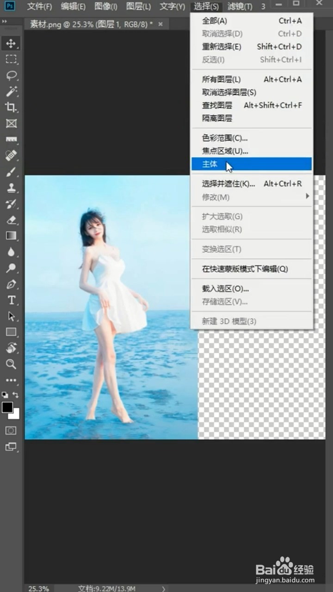Select the Blur tool
The width and height of the screenshot is (333, 592).
pos(11,252)
